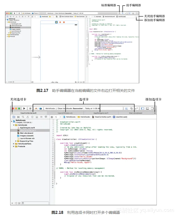Open related items menu in bottom editor jump bar
The height and width of the screenshot is (216, 177).
(52, 117)
